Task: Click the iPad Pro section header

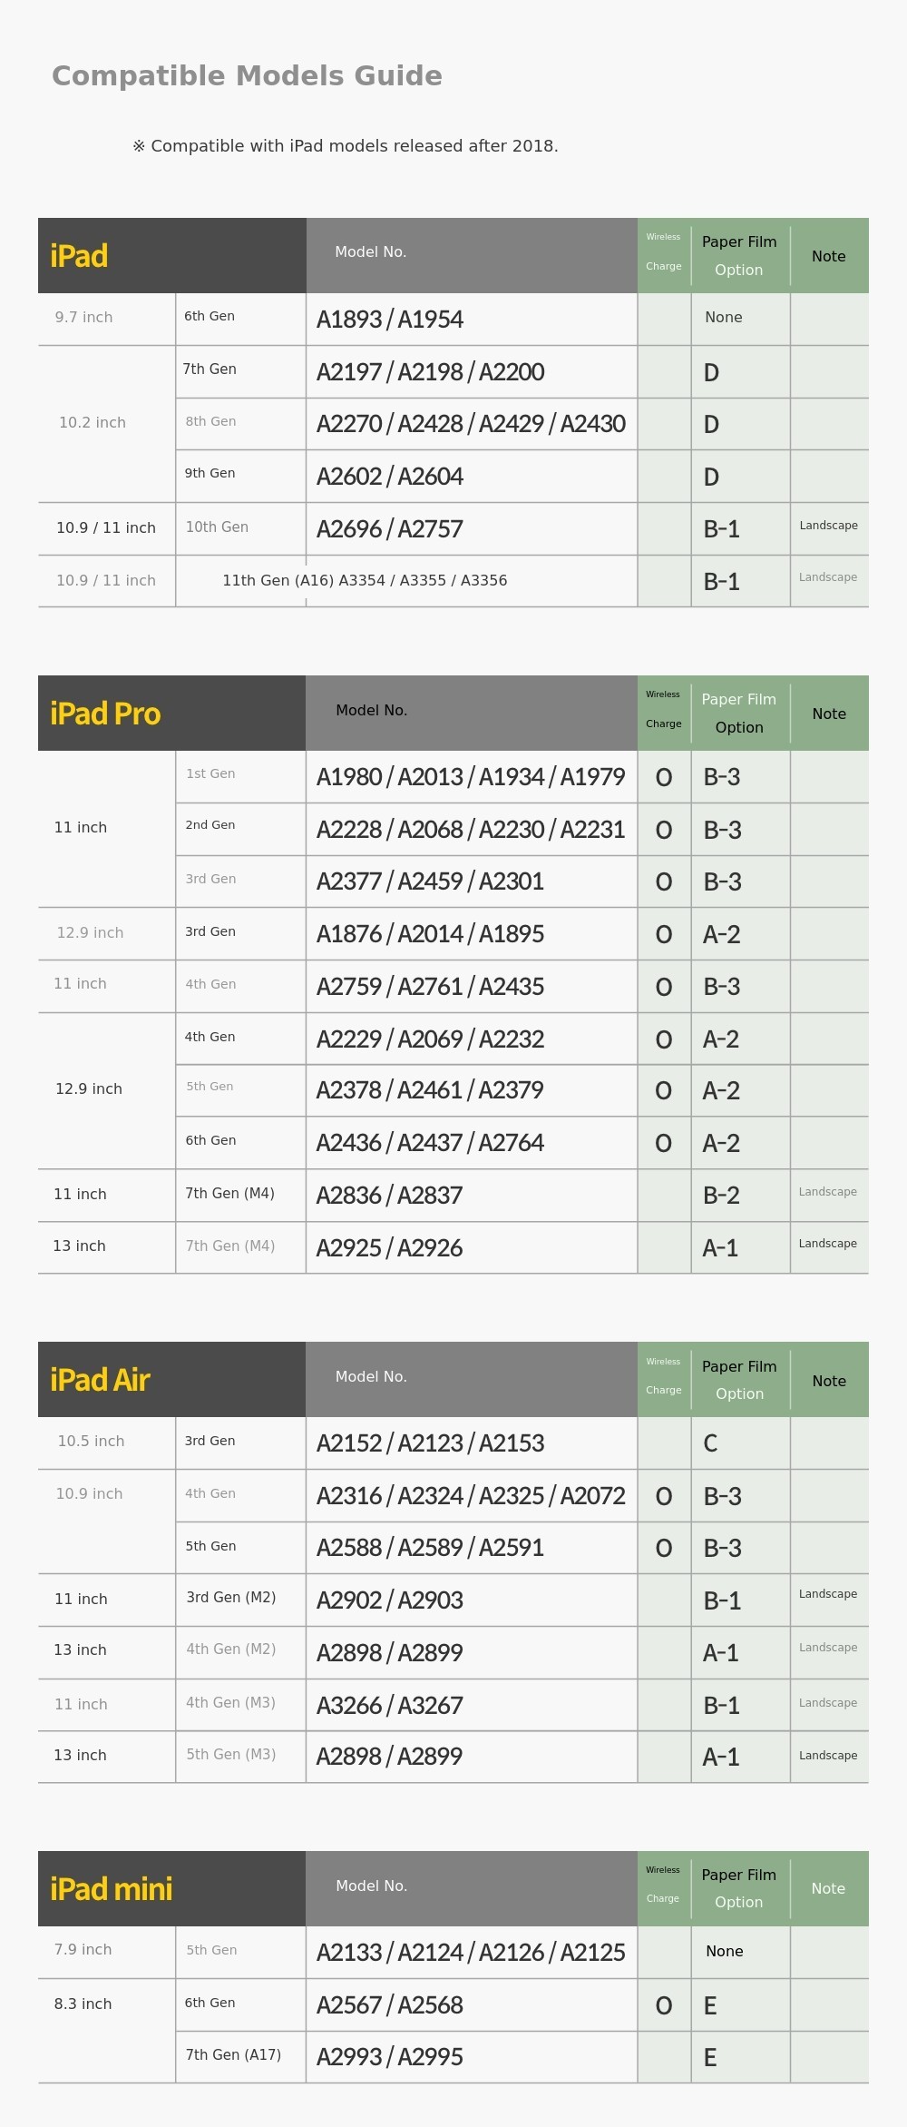Action: tap(105, 714)
